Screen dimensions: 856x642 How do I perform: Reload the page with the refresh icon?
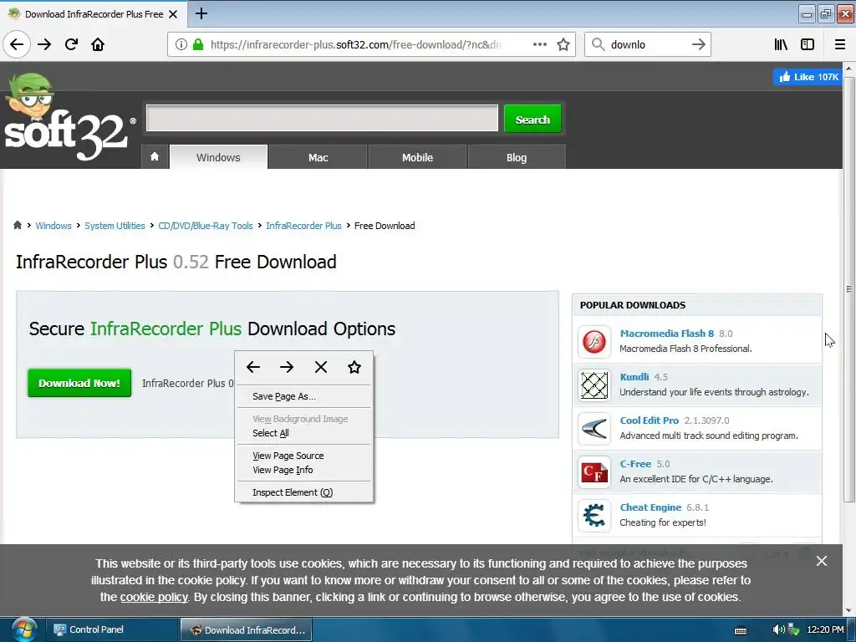(x=71, y=44)
